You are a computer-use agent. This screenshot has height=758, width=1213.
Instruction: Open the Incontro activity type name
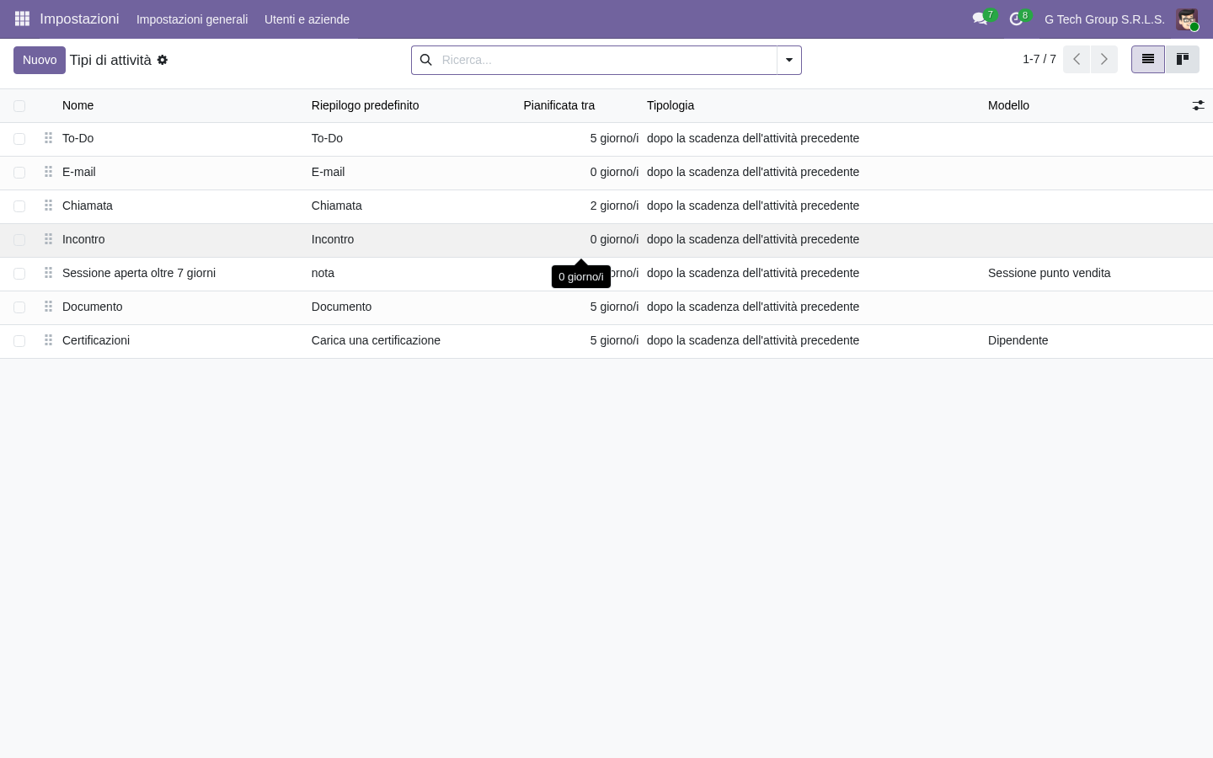pos(83,239)
